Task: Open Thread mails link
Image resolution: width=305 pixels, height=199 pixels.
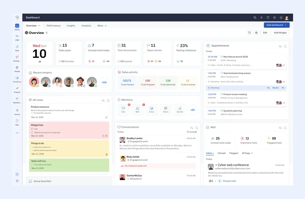Action: tap(229, 181)
